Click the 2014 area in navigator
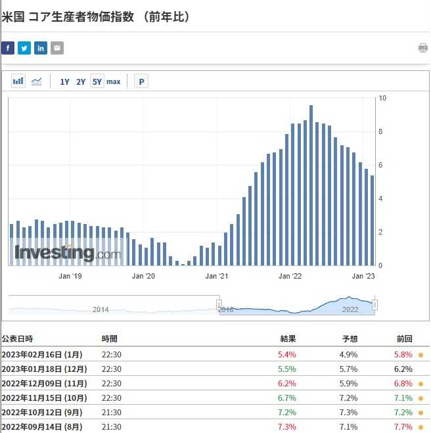 [101, 309]
